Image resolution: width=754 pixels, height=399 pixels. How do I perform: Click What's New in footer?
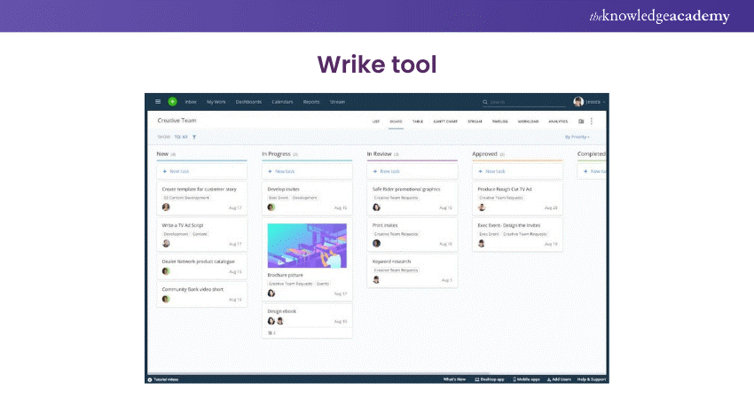tap(454, 379)
